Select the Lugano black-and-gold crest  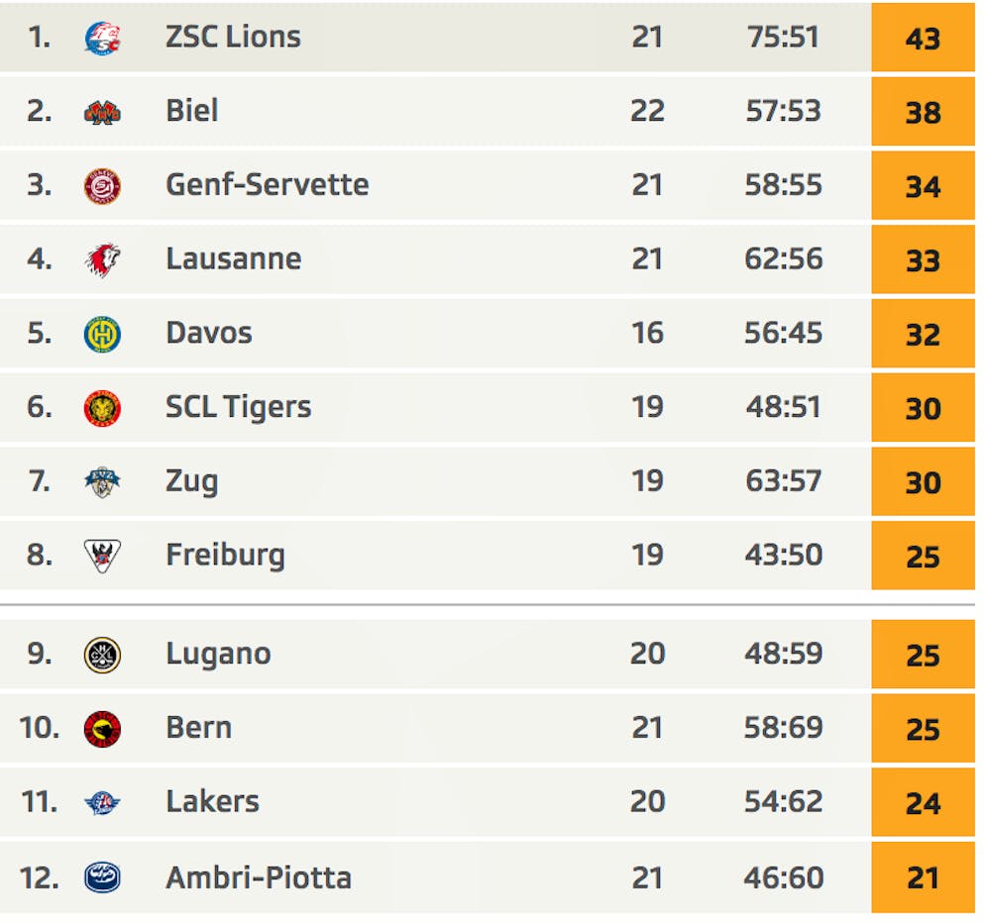coord(102,655)
